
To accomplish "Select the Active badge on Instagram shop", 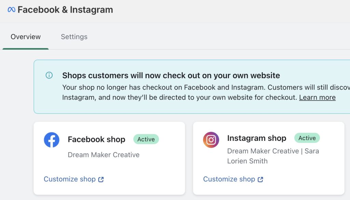I will pyautogui.click(x=307, y=138).
